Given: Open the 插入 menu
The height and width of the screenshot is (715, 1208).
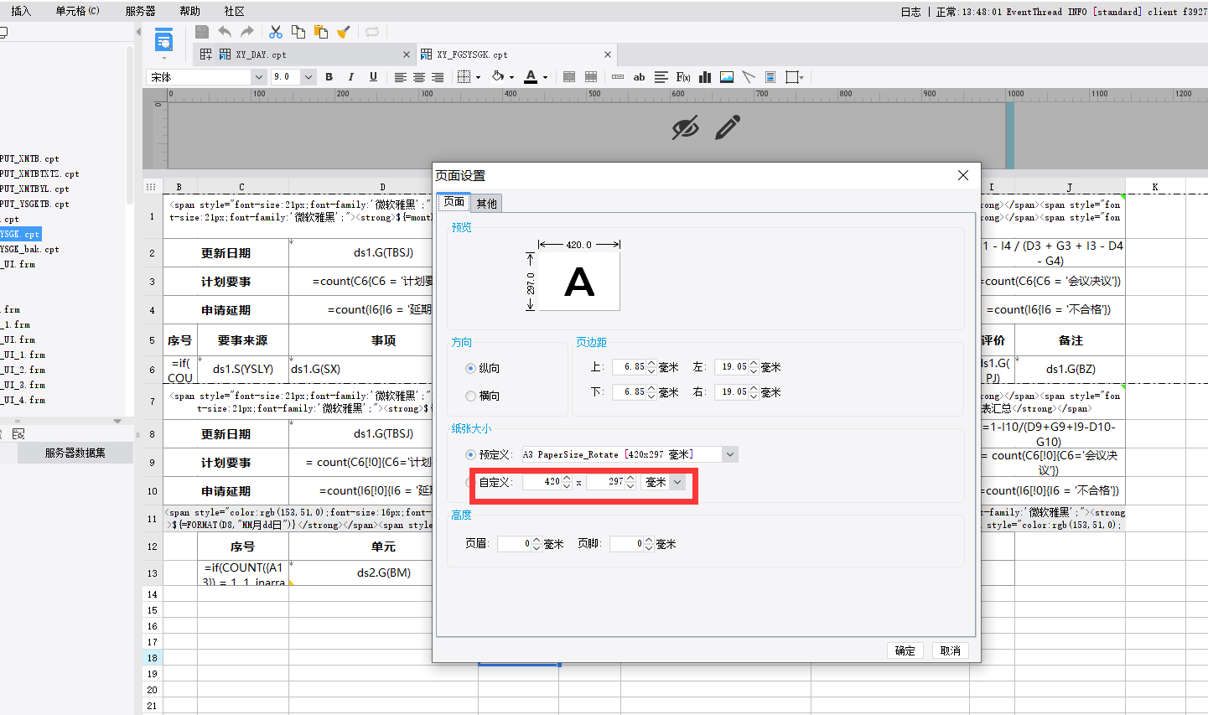Looking at the screenshot, I should tap(21, 11).
